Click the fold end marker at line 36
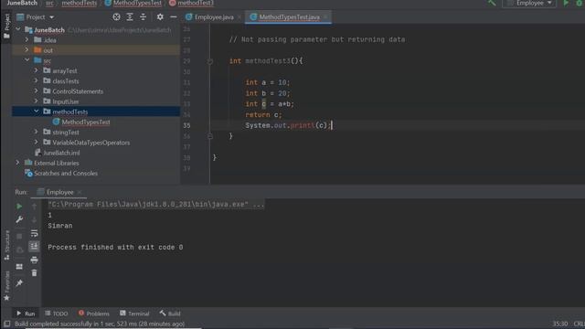This screenshot has width=585, height=329. 210,136
